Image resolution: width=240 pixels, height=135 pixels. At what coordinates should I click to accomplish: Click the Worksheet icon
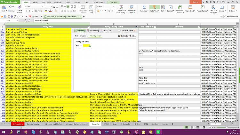tap(190, 7)
